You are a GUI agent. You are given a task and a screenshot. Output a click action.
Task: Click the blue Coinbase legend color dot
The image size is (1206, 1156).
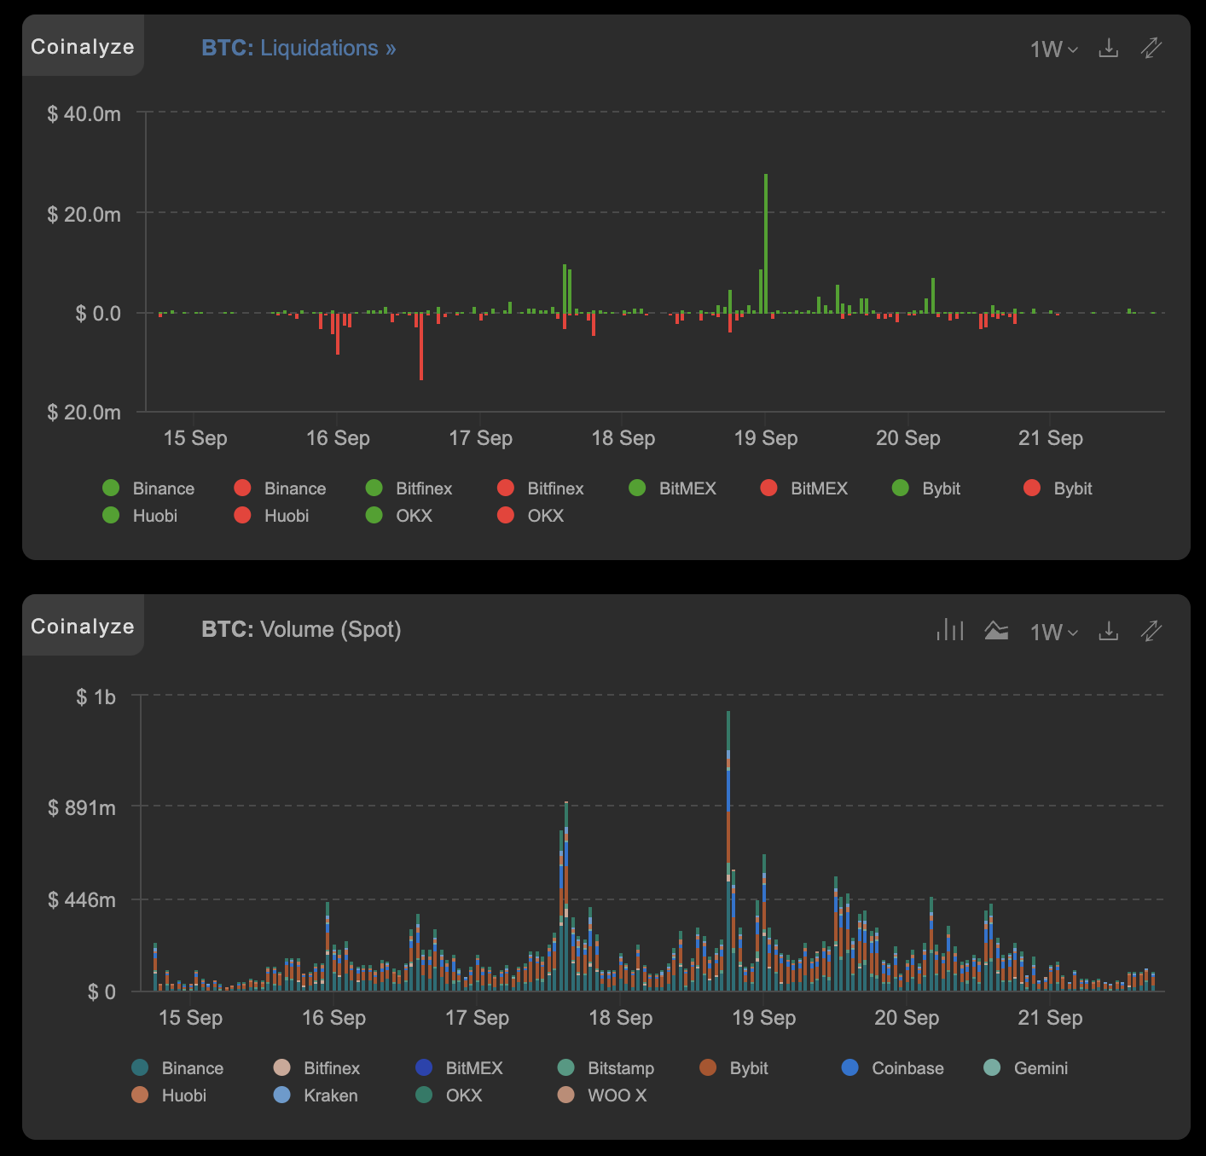(x=850, y=1067)
